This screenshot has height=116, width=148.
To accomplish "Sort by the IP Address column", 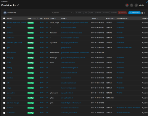I will [110, 18].
